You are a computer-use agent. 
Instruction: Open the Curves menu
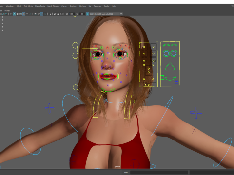click(64, 6)
